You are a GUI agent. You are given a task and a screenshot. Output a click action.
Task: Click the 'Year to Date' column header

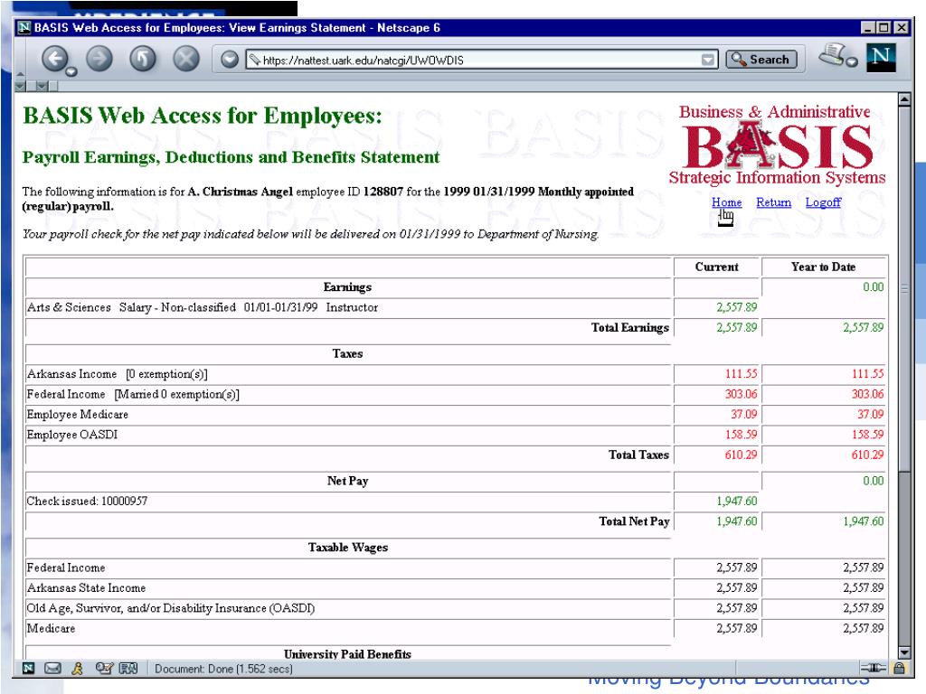pos(823,267)
